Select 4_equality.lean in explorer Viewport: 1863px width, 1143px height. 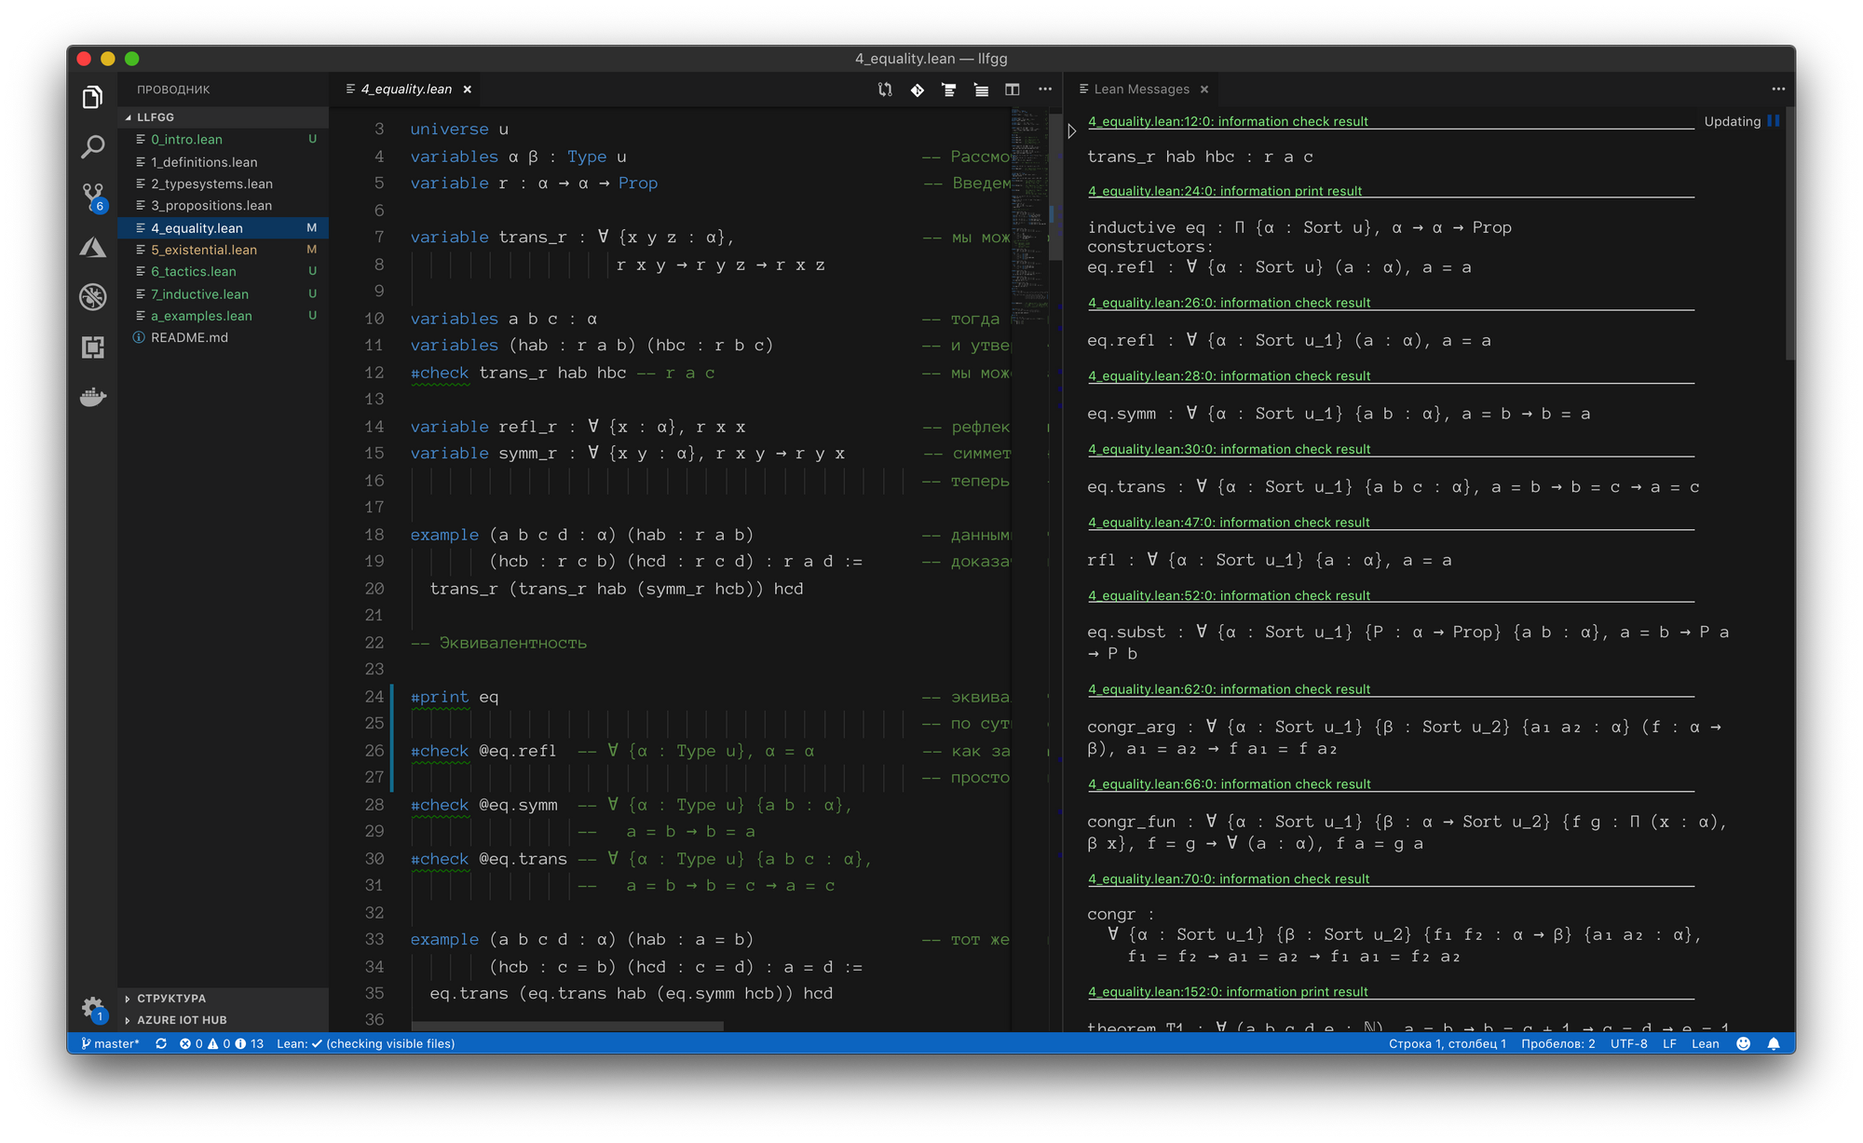223,228
